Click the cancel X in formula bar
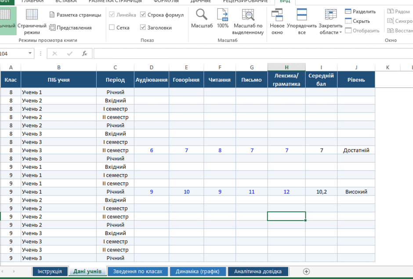This screenshot has width=413, height=279. [54, 54]
